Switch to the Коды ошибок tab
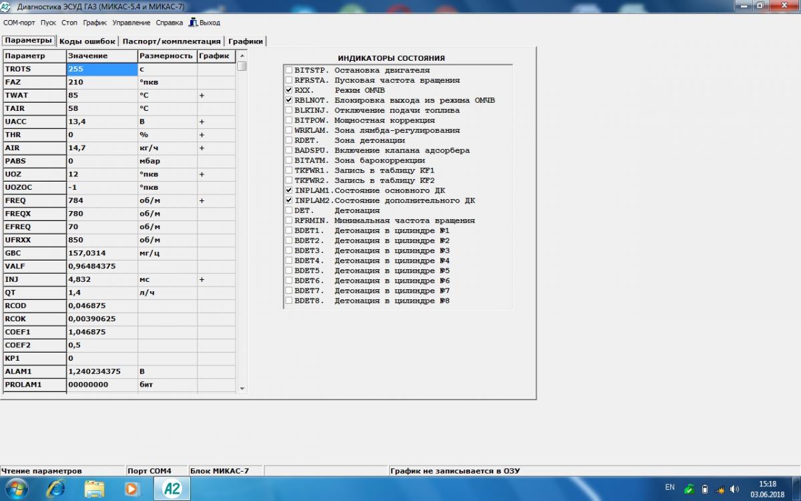 (x=87, y=41)
